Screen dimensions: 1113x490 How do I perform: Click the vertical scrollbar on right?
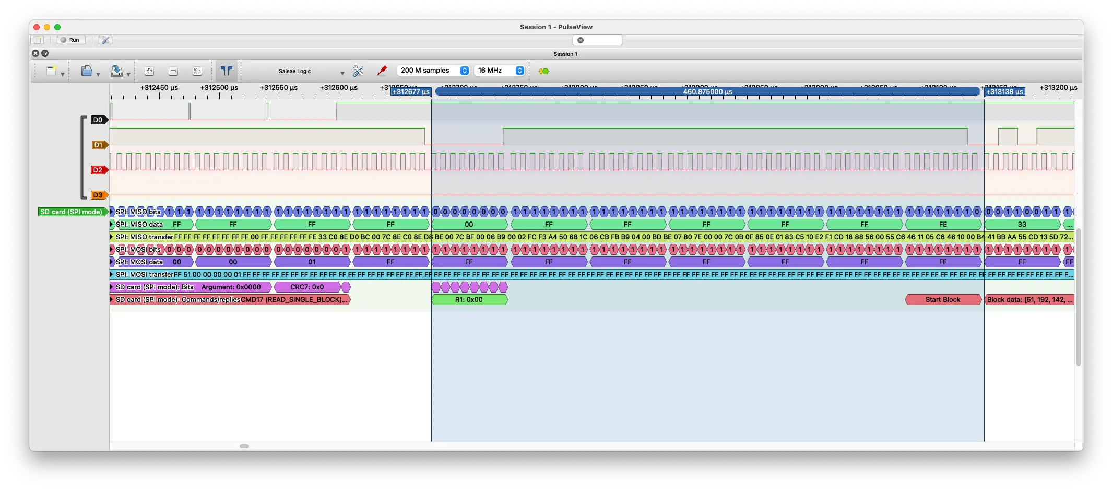pos(1079,297)
